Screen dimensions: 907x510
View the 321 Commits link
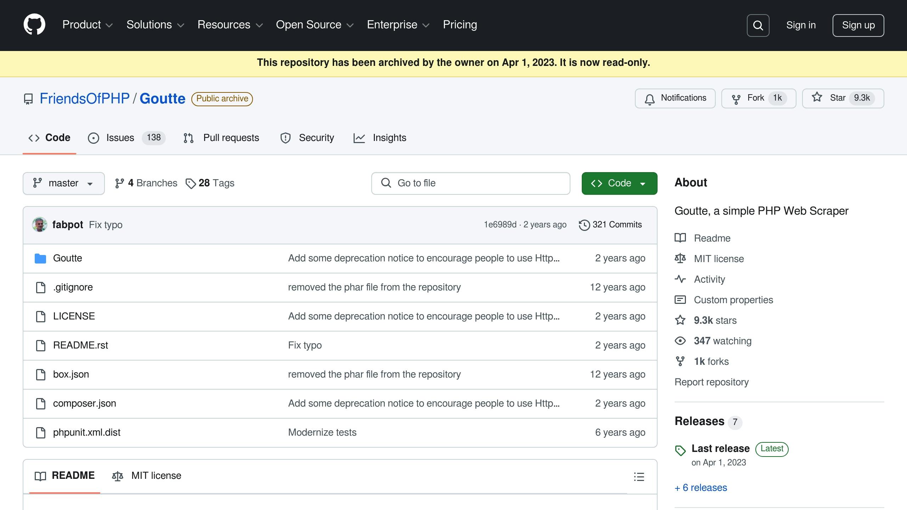point(610,225)
